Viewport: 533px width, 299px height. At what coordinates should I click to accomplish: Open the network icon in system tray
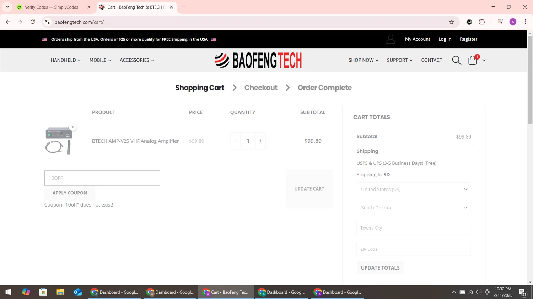tap(470, 292)
